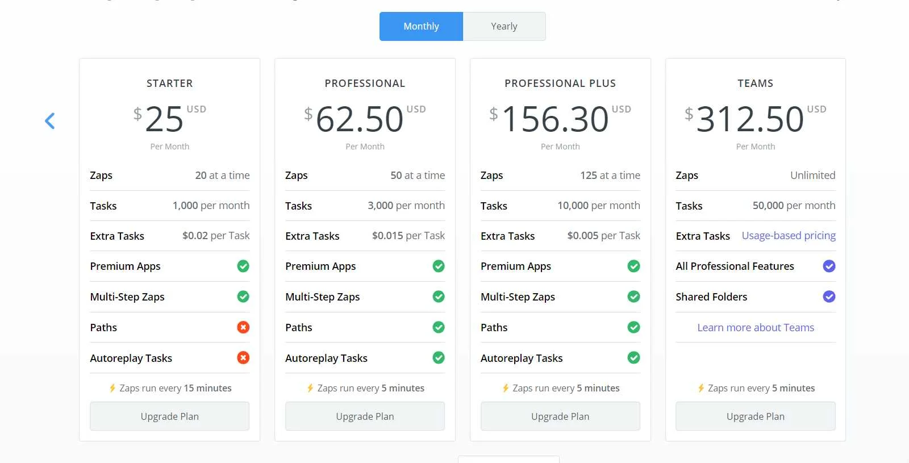This screenshot has width=909, height=463.
Task: Switch to Yearly billing
Action: [504, 26]
